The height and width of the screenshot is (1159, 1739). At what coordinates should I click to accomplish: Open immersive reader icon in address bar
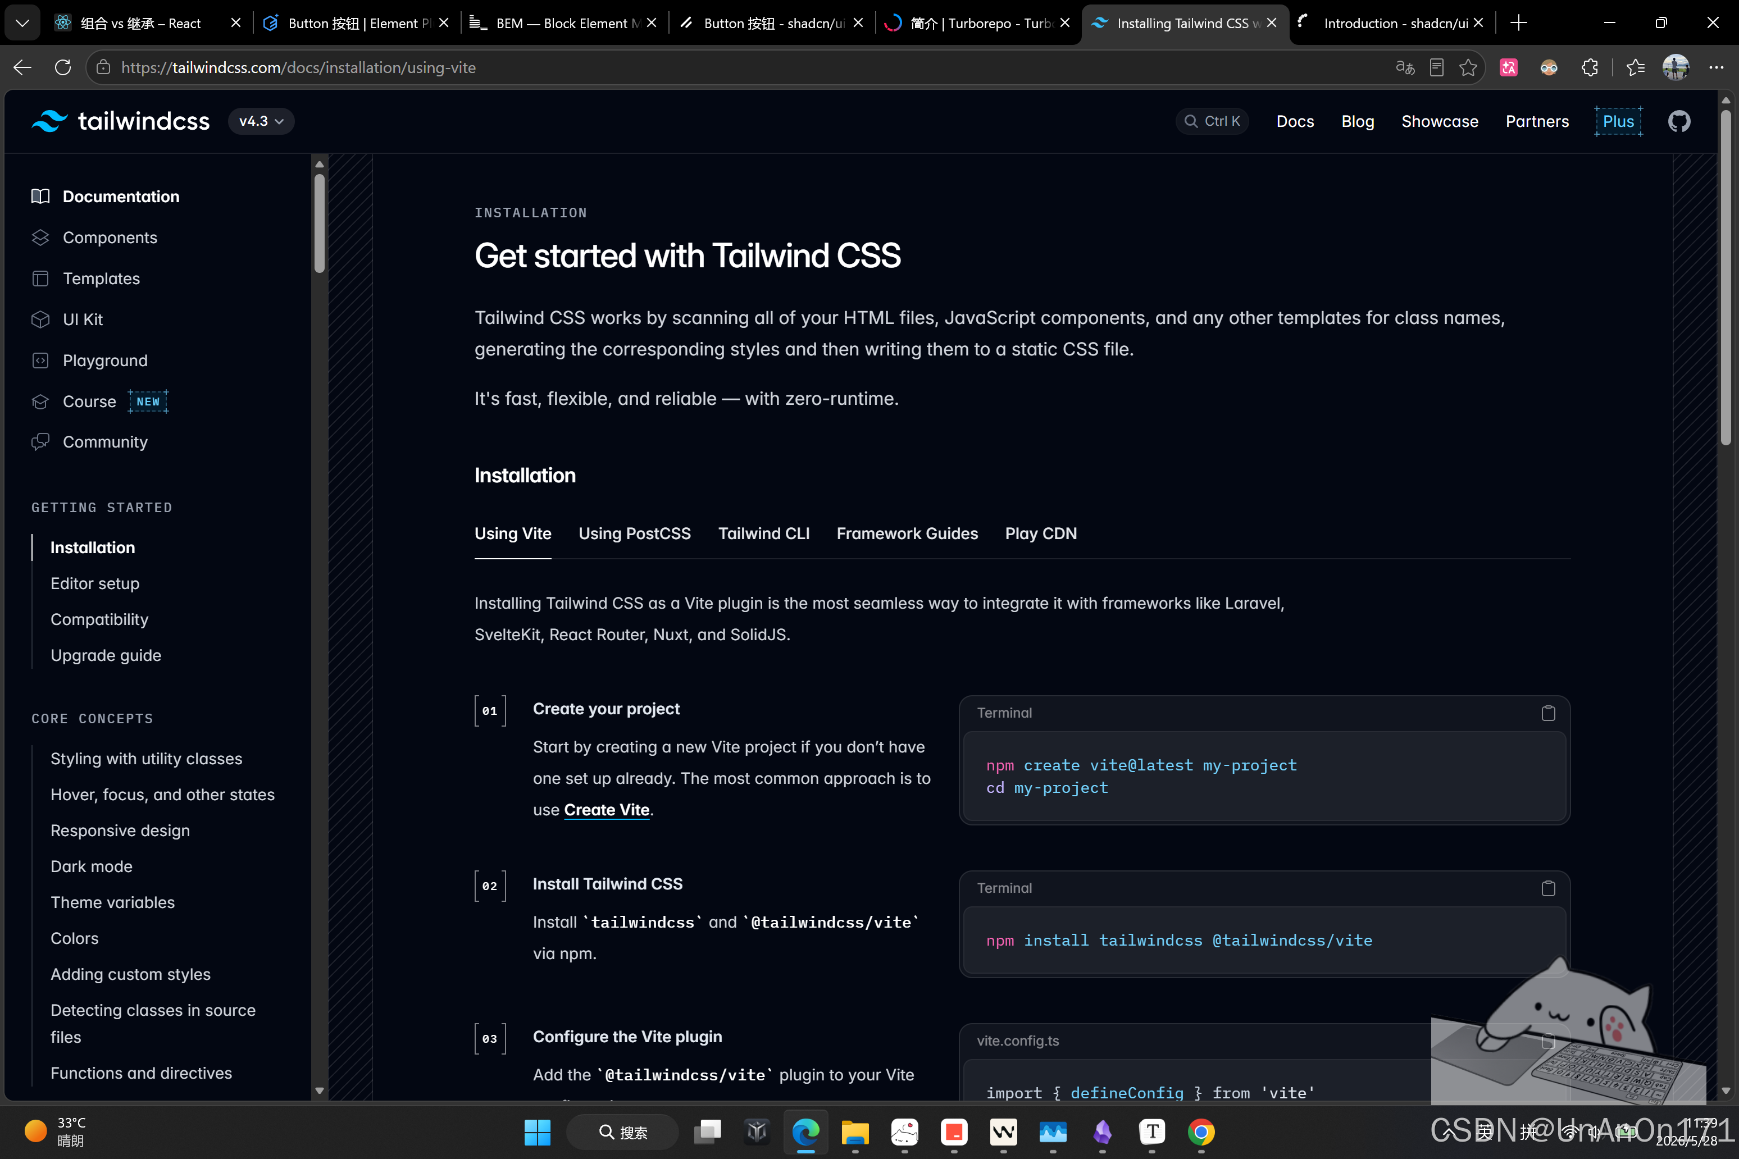[x=1436, y=67]
